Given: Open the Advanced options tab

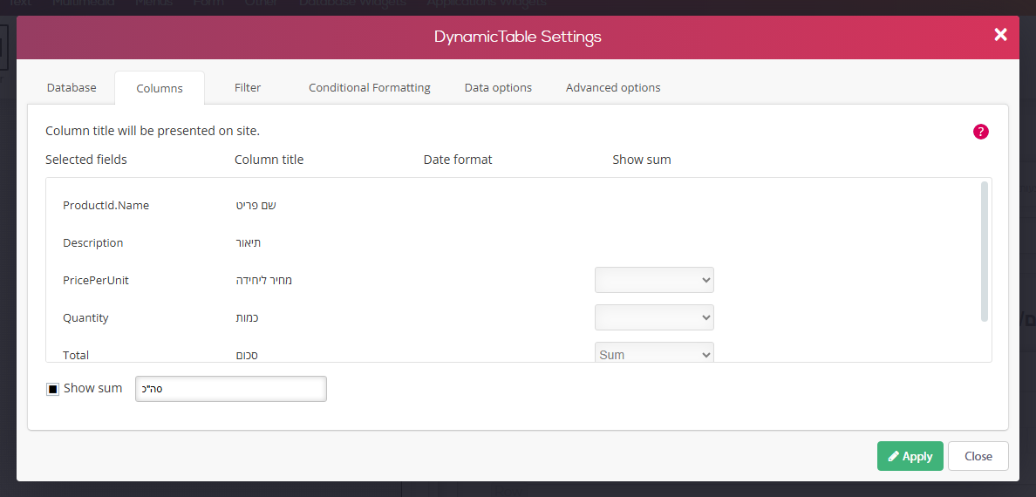Looking at the screenshot, I should [613, 87].
